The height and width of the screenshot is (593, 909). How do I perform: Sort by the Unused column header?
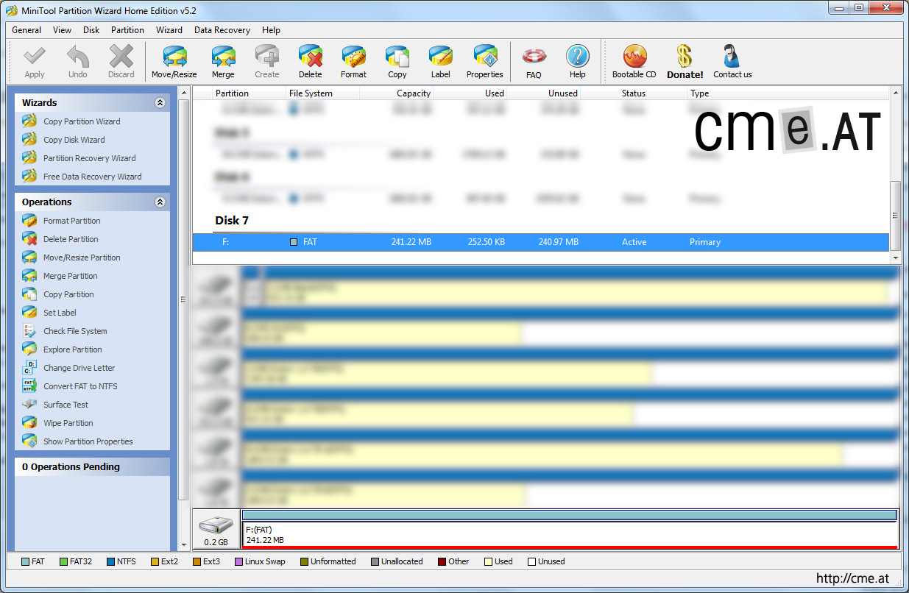point(544,93)
